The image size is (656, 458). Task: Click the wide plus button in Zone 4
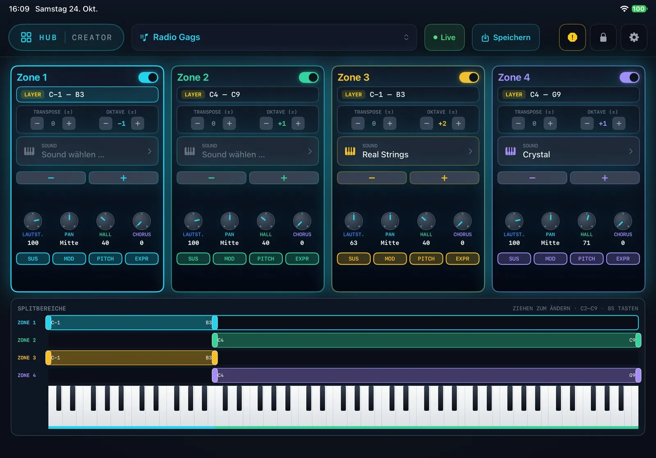point(605,178)
